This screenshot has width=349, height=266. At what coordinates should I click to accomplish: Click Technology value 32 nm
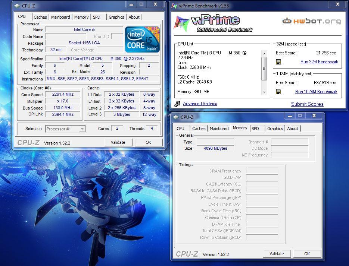click(x=56, y=50)
